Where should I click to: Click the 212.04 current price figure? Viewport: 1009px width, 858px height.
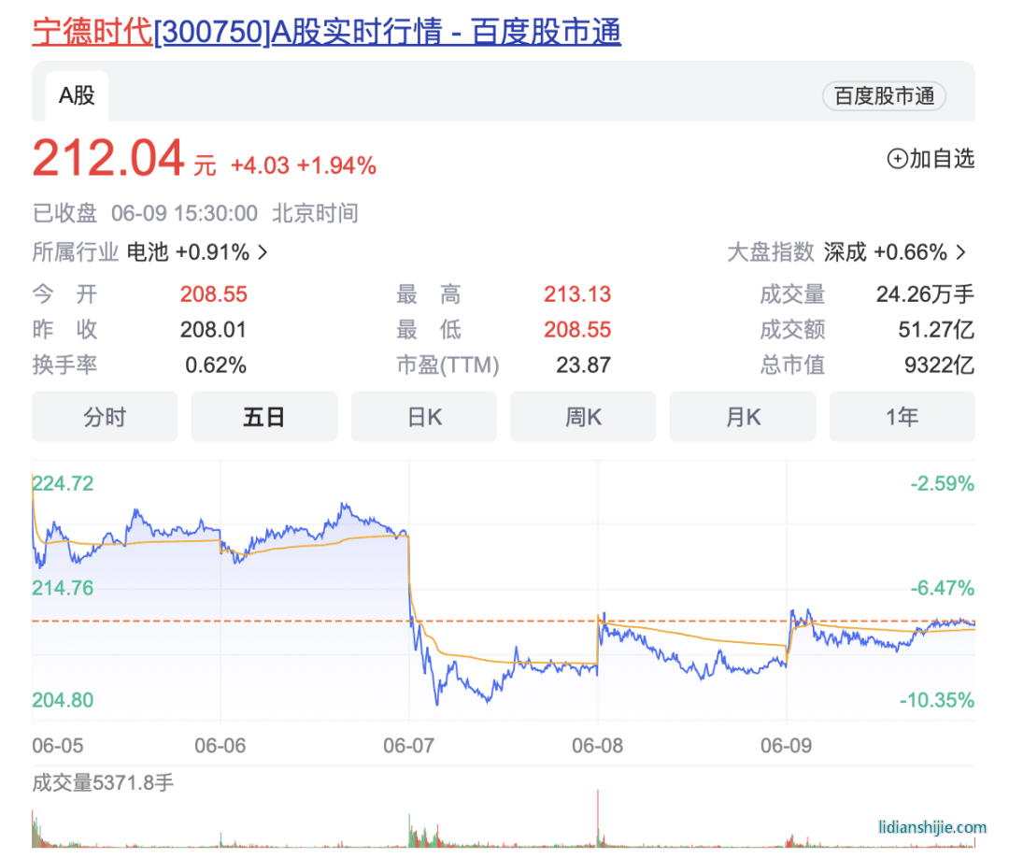(108, 159)
